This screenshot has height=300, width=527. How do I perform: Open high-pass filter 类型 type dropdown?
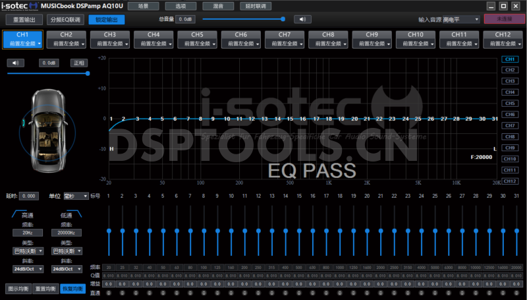28,251
